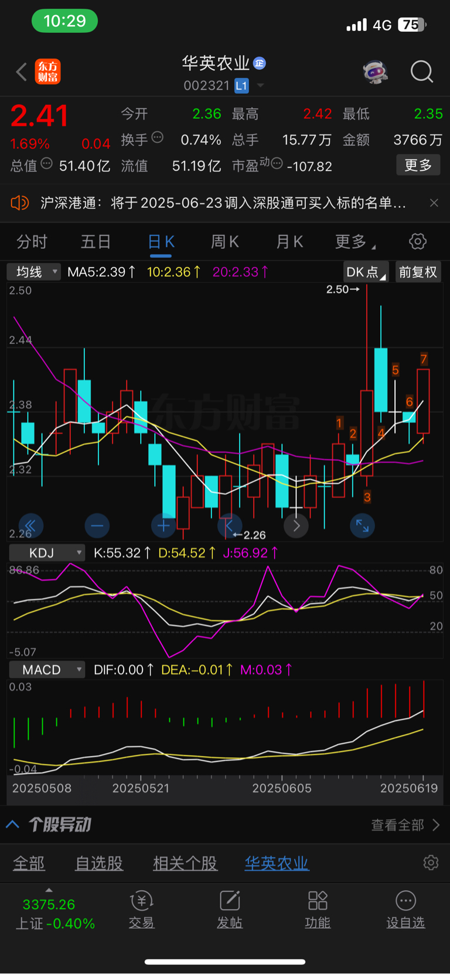
Task: Select the 全部 filter tab
Action: pyautogui.click(x=29, y=863)
